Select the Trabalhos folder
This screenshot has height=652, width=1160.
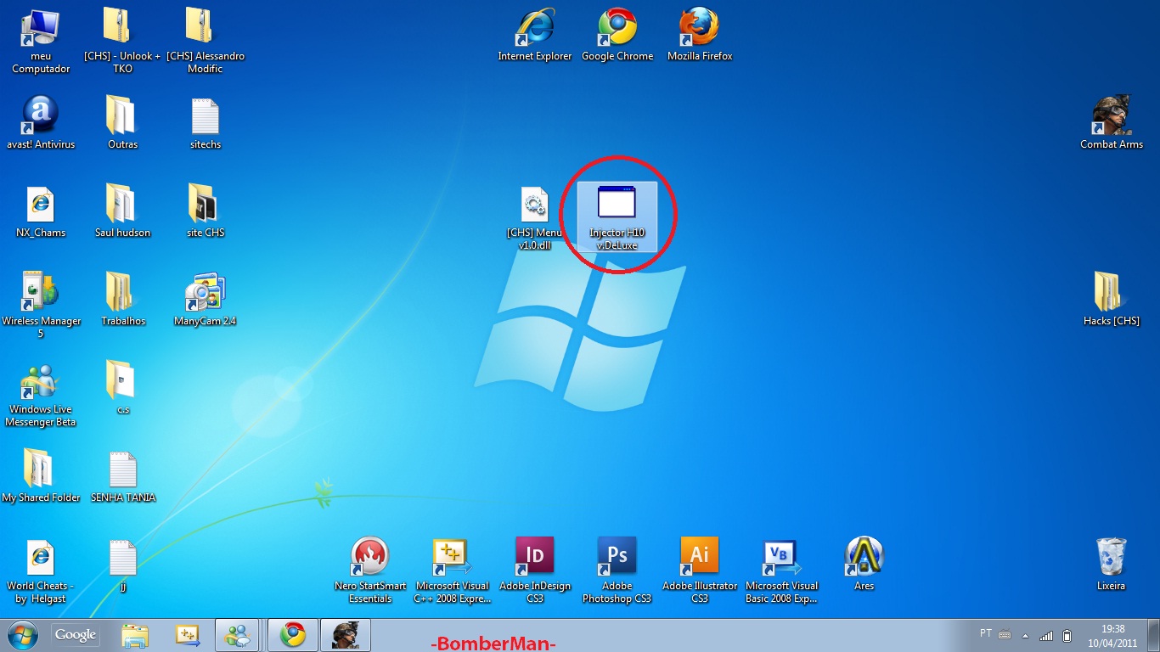(122, 300)
